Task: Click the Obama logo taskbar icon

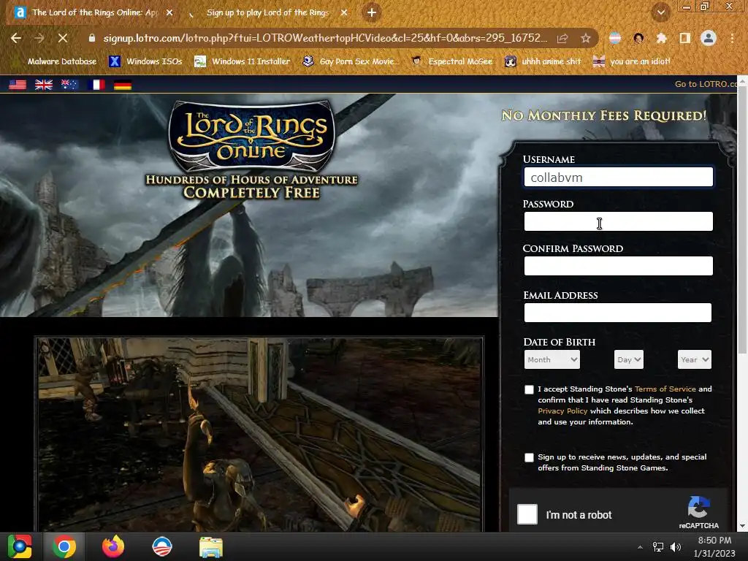Action: [x=162, y=546]
